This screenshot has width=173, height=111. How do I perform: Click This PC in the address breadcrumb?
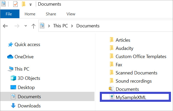tap(60, 26)
